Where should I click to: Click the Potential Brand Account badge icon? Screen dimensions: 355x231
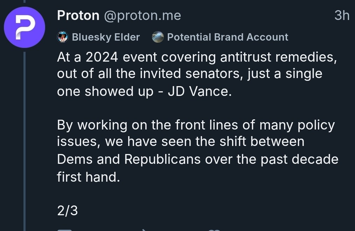pyautogui.click(x=158, y=37)
